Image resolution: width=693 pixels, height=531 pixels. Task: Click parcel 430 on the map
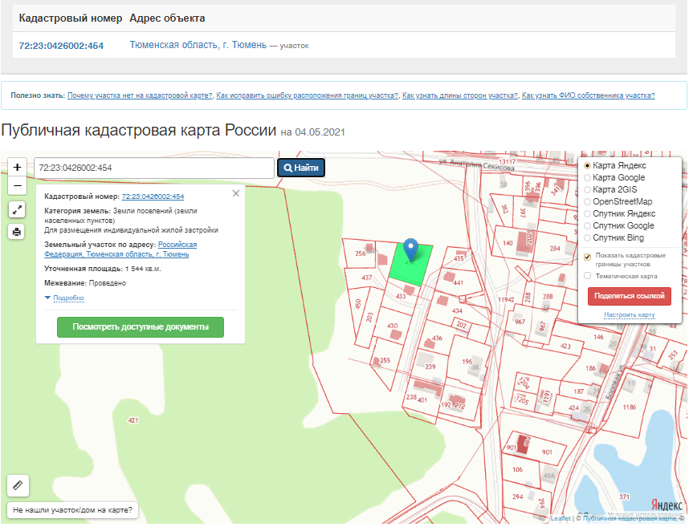(393, 326)
